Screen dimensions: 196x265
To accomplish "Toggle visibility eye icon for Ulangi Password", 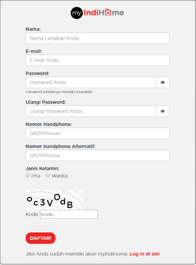I will point(163,111).
